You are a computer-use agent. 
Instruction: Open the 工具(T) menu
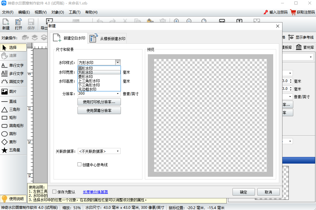click(x=75, y=12)
